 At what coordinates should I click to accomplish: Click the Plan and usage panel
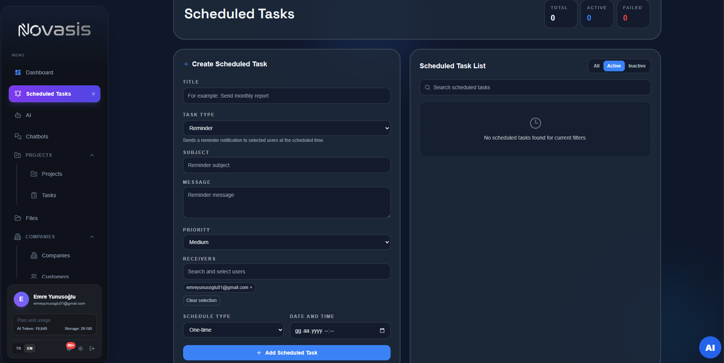click(x=55, y=324)
